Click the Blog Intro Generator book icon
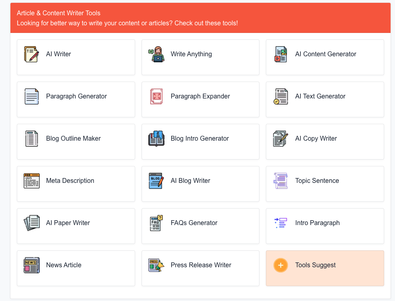The width and height of the screenshot is (395, 301). (x=156, y=139)
